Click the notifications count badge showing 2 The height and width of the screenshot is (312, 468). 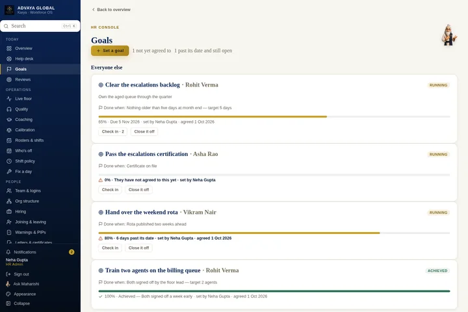click(x=71, y=252)
